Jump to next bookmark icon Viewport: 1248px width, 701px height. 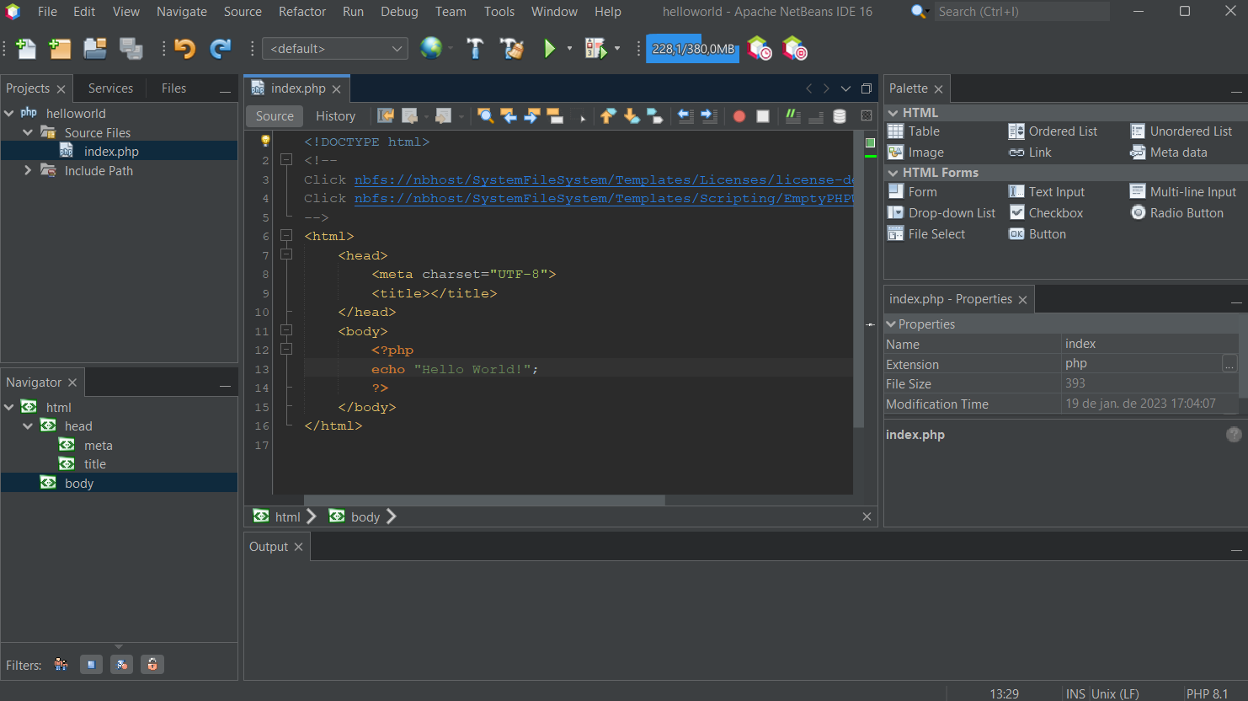click(x=632, y=116)
